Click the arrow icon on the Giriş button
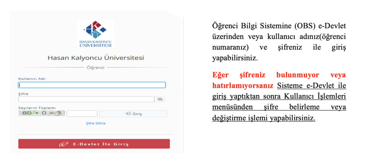Image resolution: width=370 pixels, height=159 pixels. tap(127, 114)
